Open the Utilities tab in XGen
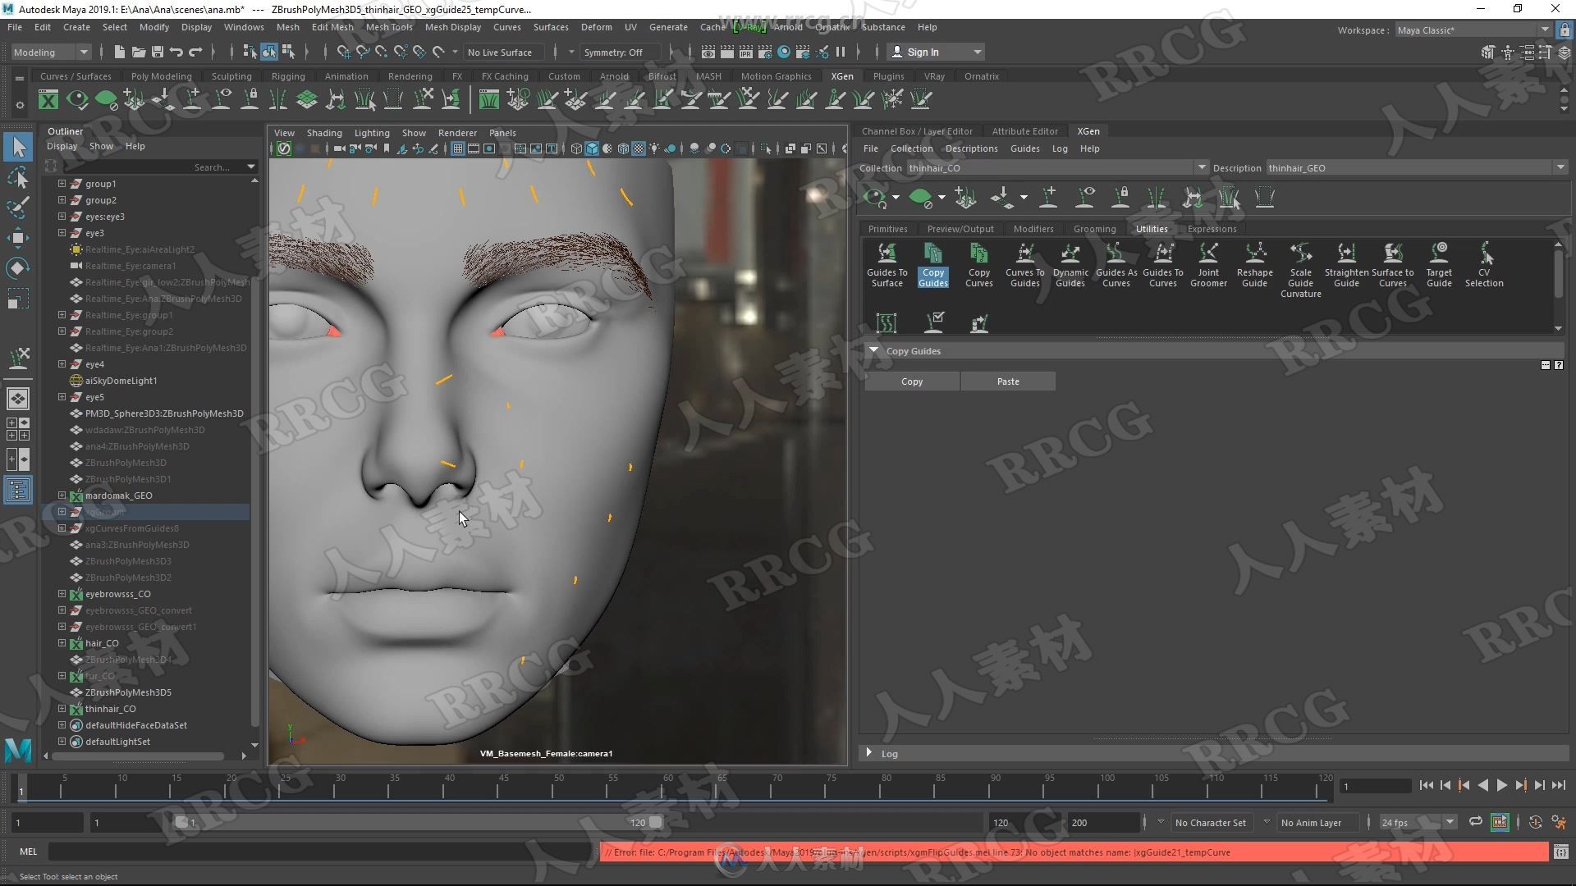The width and height of the screenshot is (1576, 886). (1149, 228)
